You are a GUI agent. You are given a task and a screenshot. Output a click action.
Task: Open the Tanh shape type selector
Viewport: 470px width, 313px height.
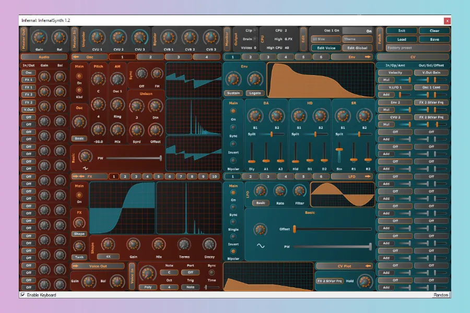point(79,257)
